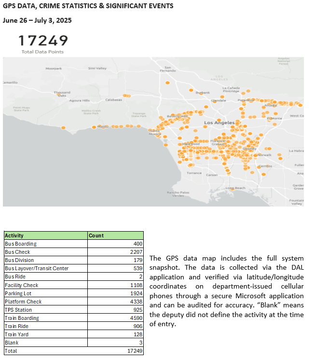Click the Total row count 17249 in table
Screen dimensions: 314x359
(134, 351)
